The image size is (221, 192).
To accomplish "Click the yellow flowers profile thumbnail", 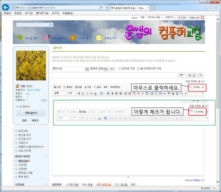I will pos(31,66).
